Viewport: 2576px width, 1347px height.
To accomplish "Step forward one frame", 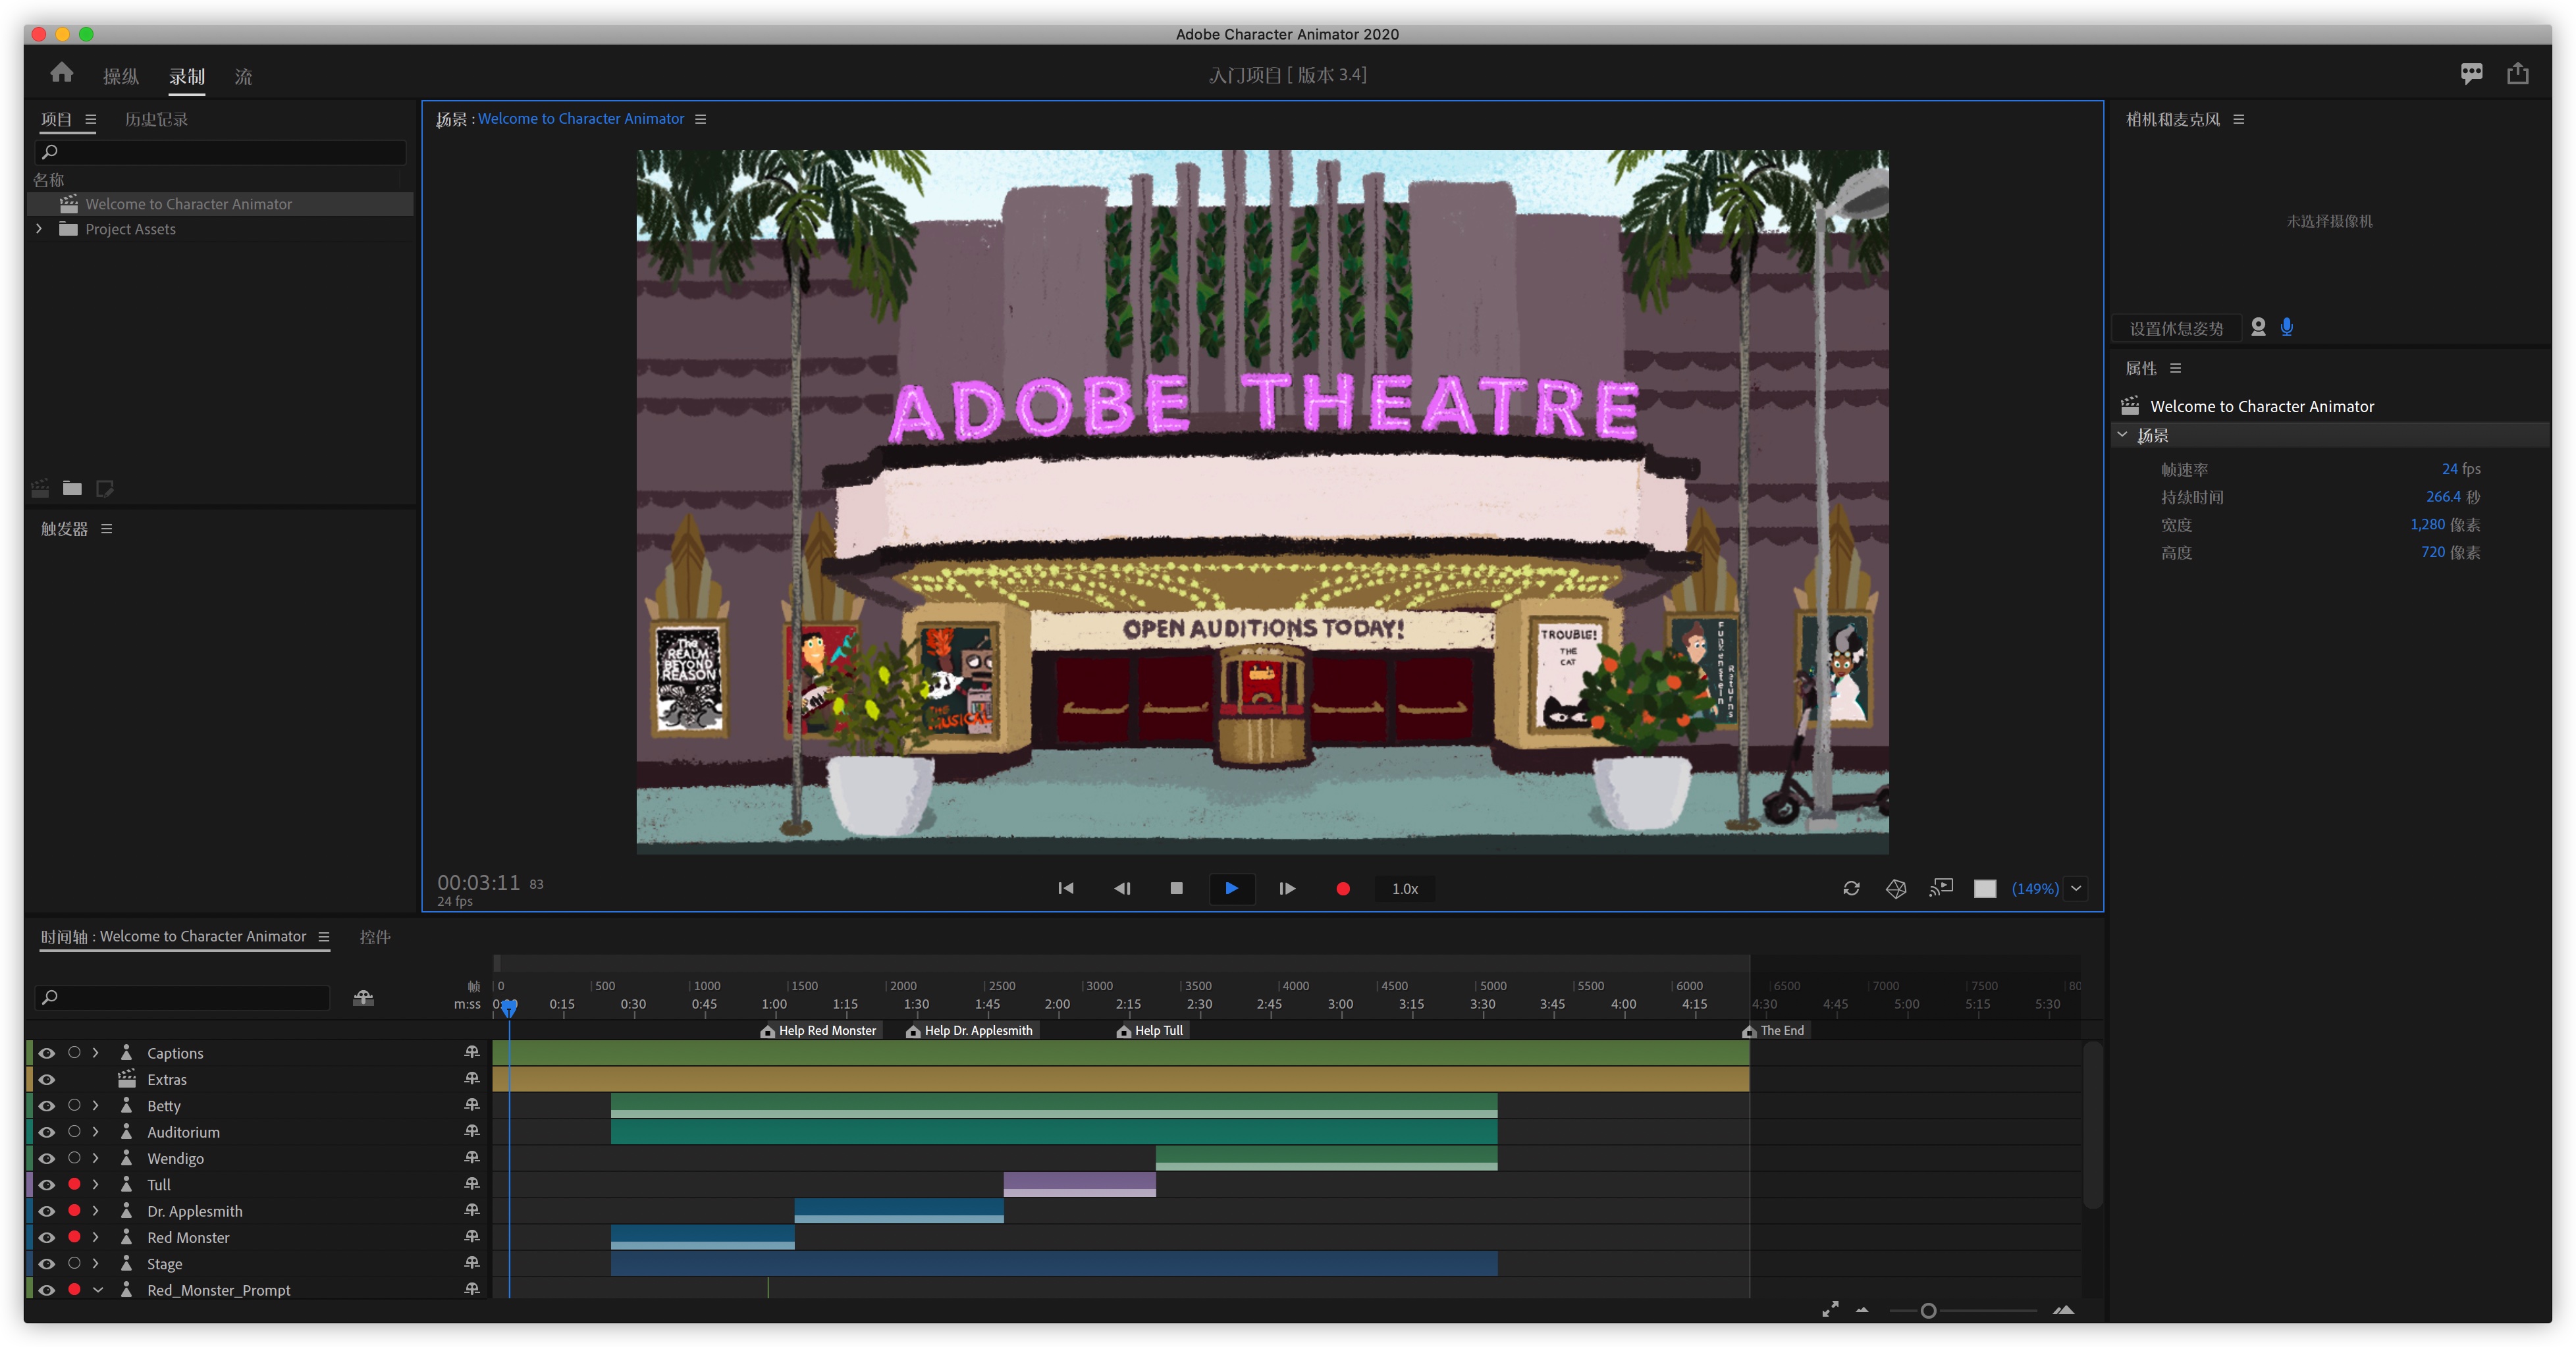I will tap(1287, 888).
